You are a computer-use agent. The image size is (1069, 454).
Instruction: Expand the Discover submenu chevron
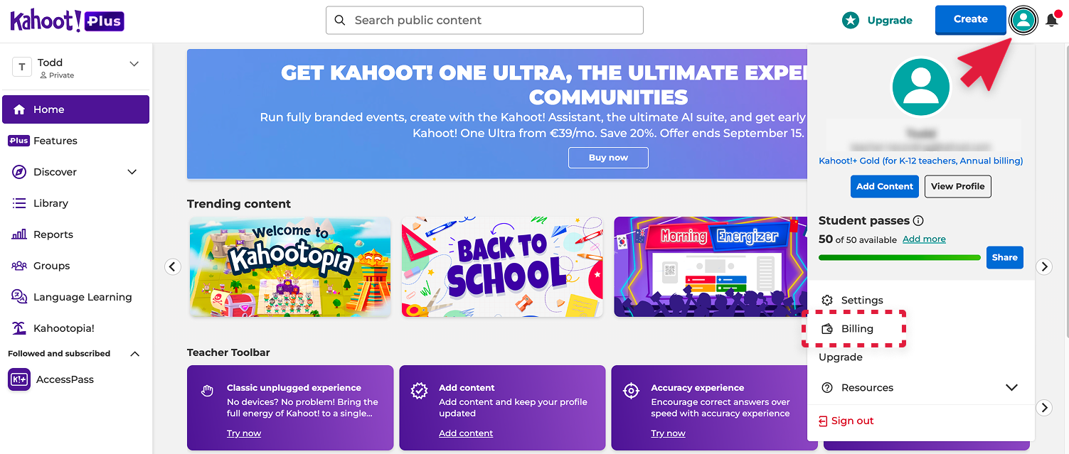tap(132, 172)
